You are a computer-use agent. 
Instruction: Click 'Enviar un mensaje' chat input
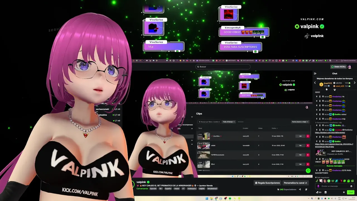click(334, 186)
